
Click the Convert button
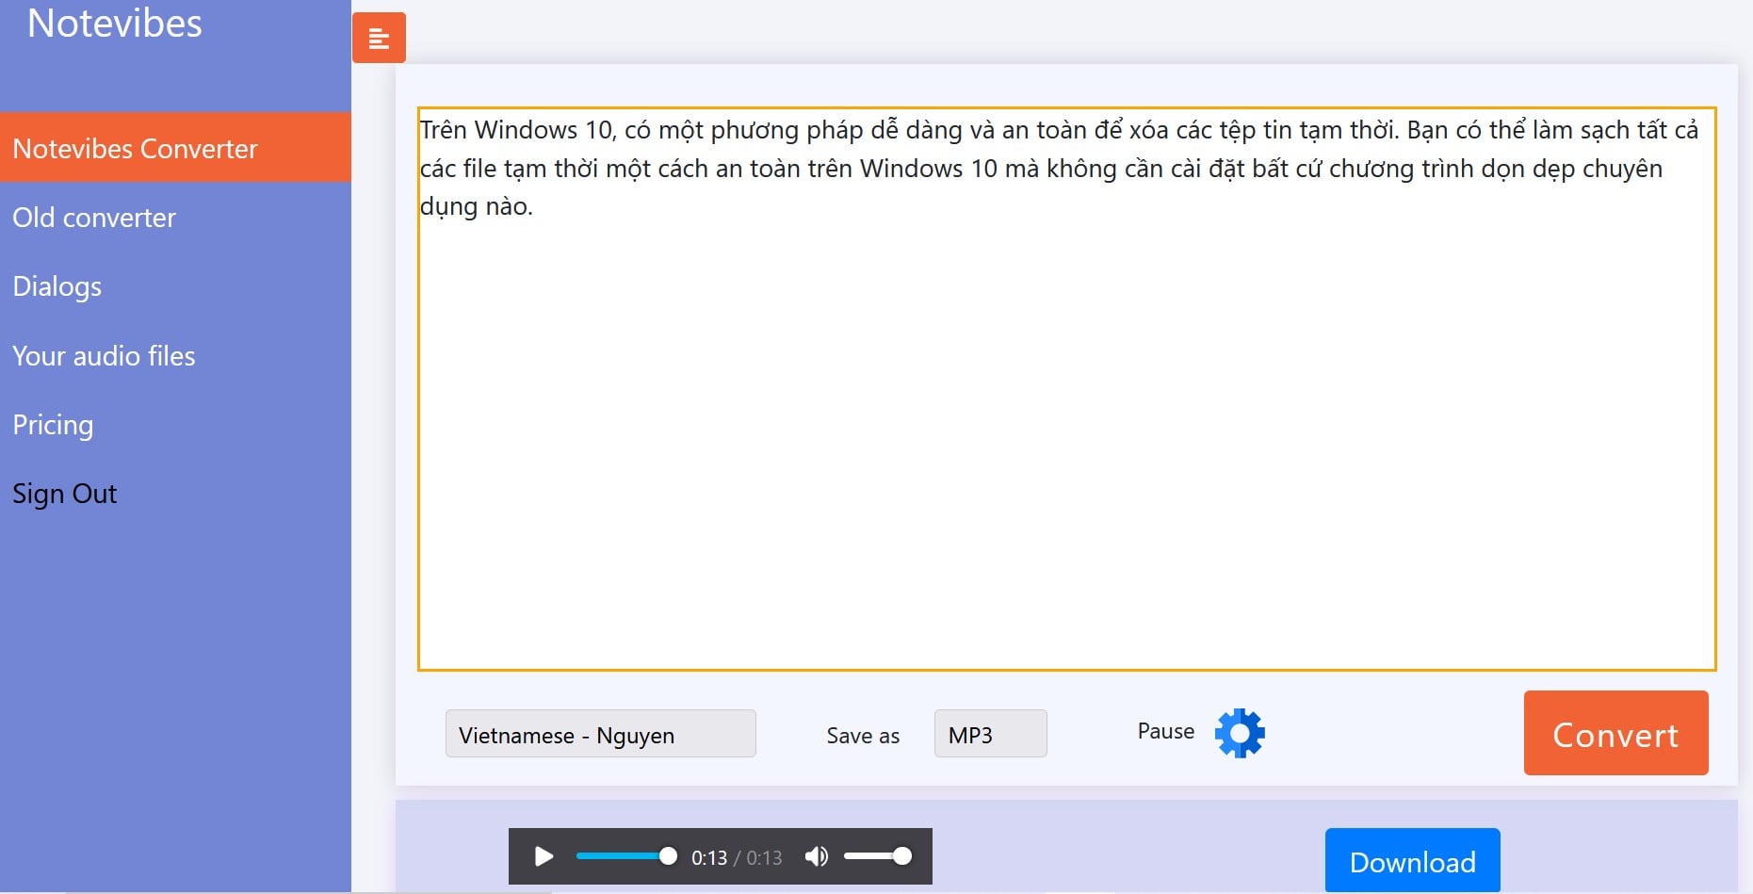1615,733
